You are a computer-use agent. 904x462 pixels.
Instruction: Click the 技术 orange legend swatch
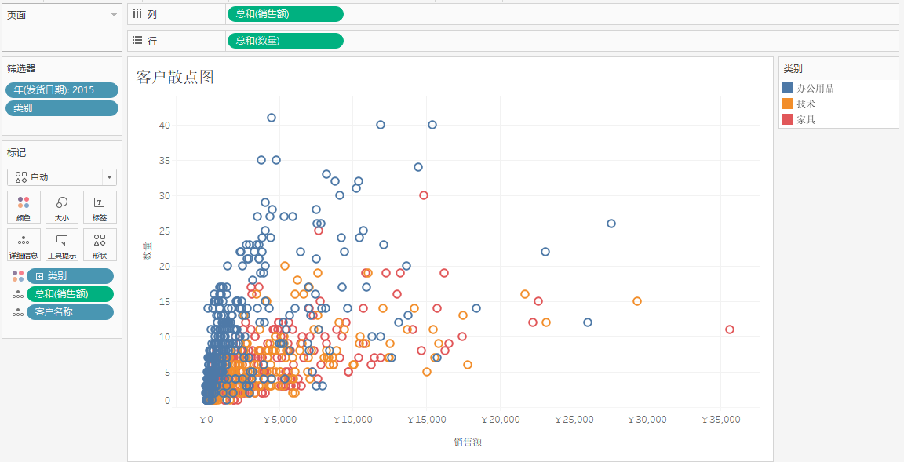tap(788, 104)
